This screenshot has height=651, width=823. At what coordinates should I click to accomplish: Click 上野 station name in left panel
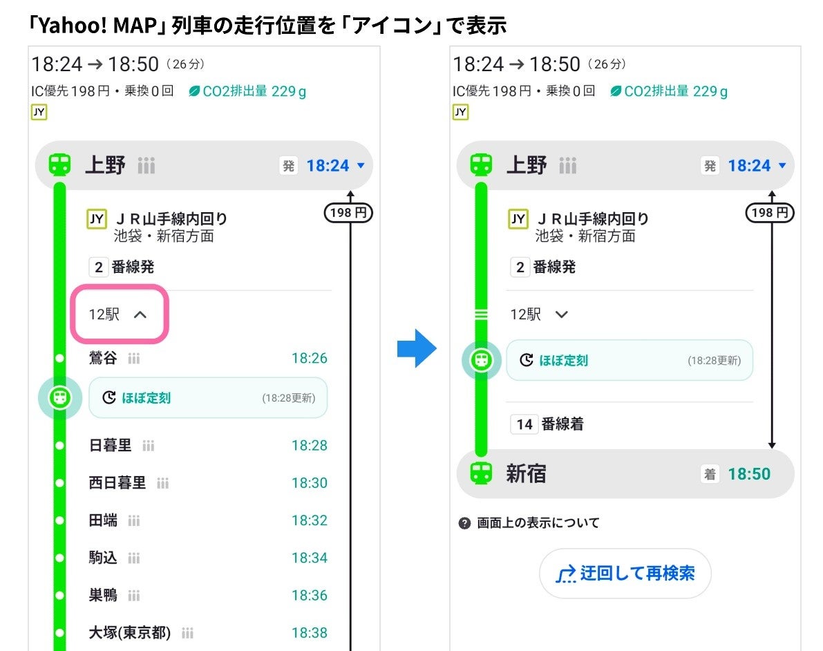[x=105, y=165]
